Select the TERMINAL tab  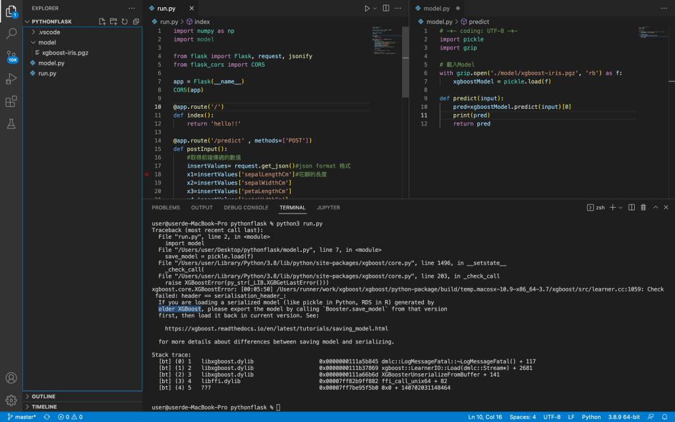click(x=292, y=208)
